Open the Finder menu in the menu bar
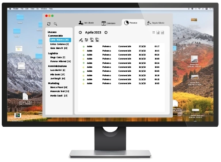The width and height of the screenshot is (221, 162). 16,9
